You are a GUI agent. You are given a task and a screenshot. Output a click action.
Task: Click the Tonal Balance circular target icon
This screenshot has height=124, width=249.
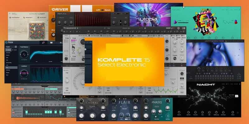[x=23, y=55]
